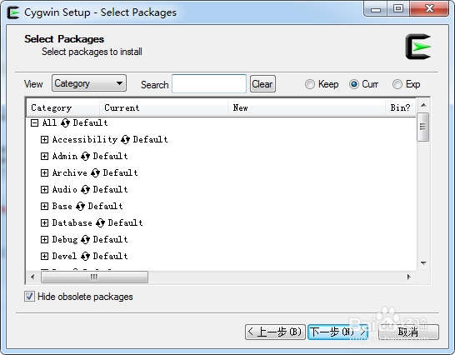The image size is (455, 355).
Task: Expand the Archive category
Action: coord(44,173)
